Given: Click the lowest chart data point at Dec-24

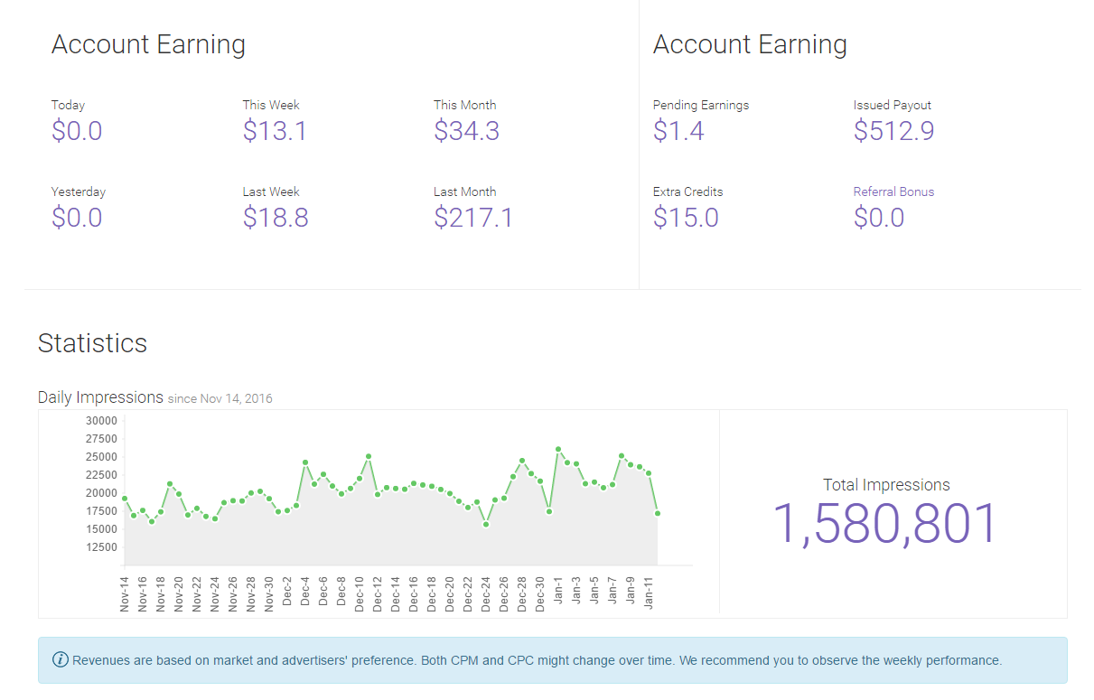Looking at the screenshot, I should tap(486, 524).
